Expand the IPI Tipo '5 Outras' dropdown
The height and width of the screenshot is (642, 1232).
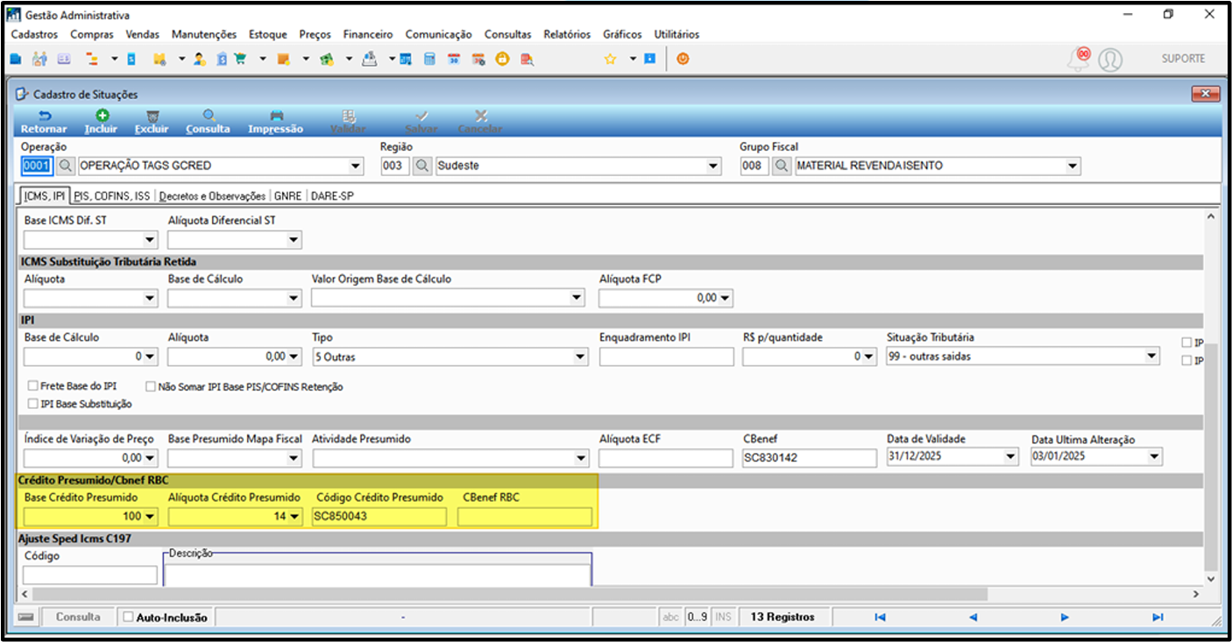tap(580, 357)
